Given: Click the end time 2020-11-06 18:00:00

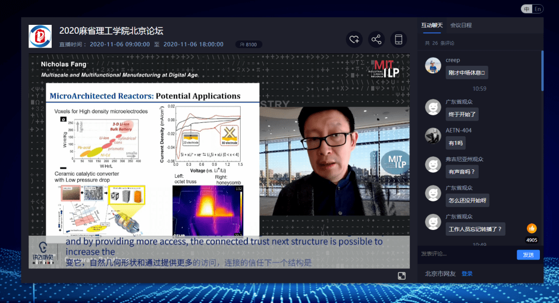Looking at the screenshot, I should click(x=194, y=45).
